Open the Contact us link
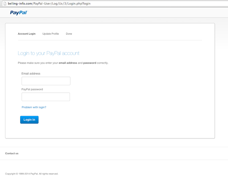Image resolution: width=228 pixels, height=183 pixels. pyautogui.click(x=12, y=153)
